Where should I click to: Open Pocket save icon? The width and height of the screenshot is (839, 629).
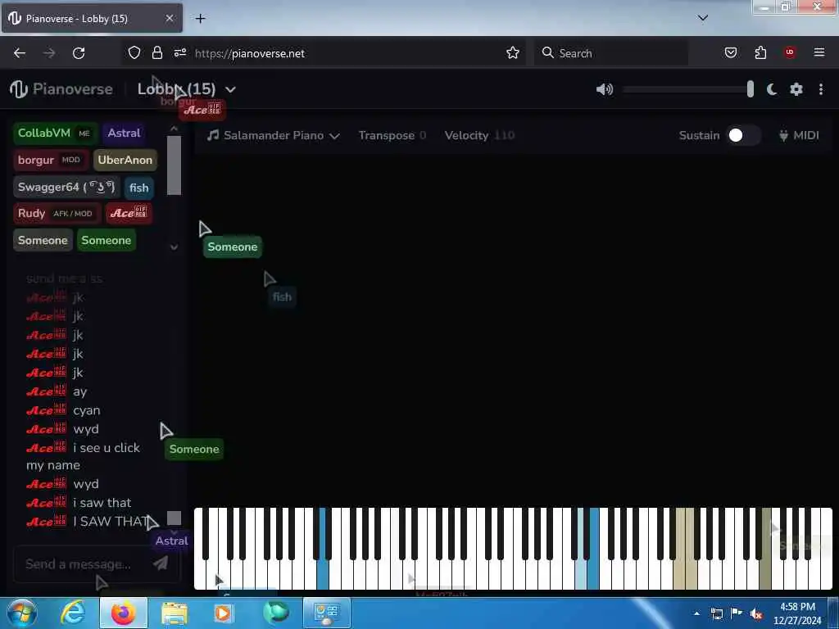click(x=731, y=53)
